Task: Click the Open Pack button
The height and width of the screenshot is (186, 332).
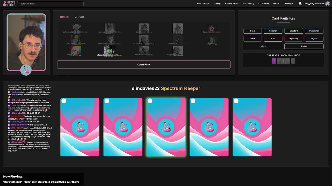Action: (x=144, y=65)
